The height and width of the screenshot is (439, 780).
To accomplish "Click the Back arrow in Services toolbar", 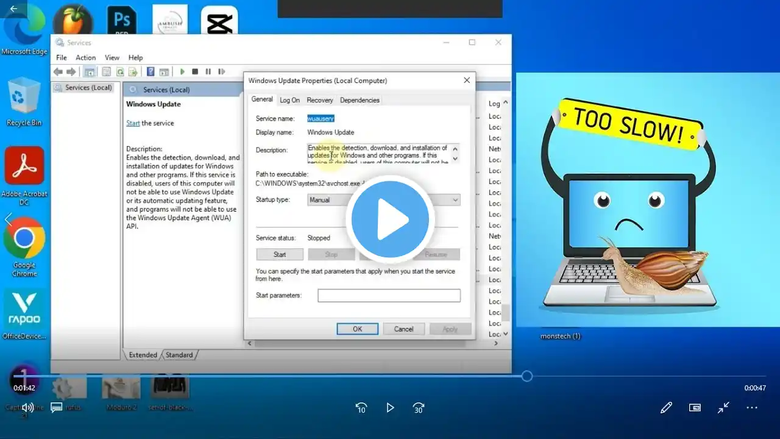I will tap(58, 72).
